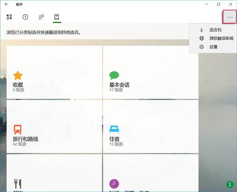This screenshot has width=237, height=192.
Task: Click the gear icon beside 设置
Action: click(x=201, y=47)
